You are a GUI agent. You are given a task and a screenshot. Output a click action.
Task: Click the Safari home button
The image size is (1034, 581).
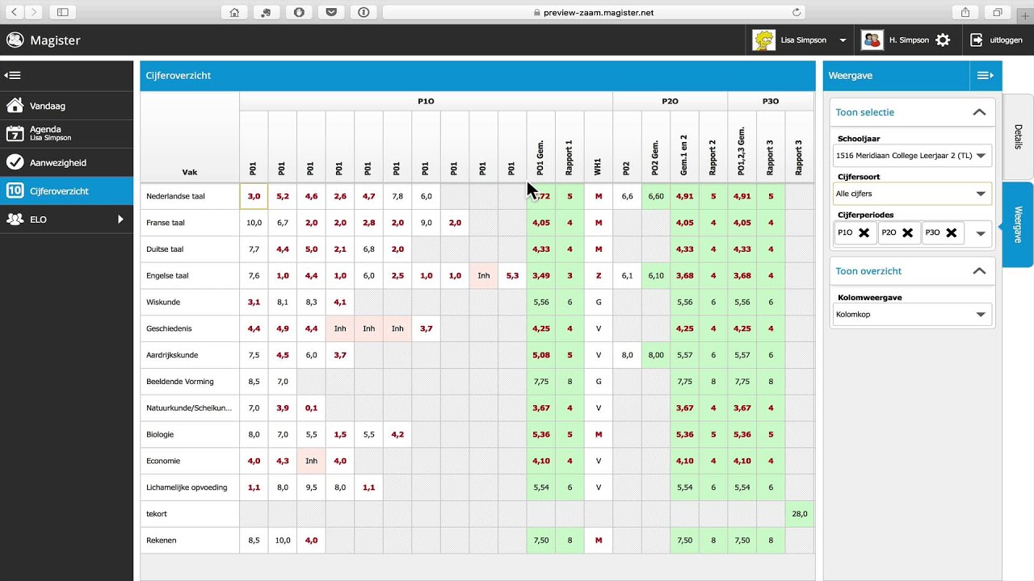234,12
